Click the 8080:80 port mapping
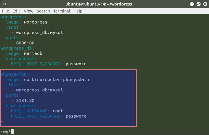This screenshot has height=135, width=209. pos(25,43)
